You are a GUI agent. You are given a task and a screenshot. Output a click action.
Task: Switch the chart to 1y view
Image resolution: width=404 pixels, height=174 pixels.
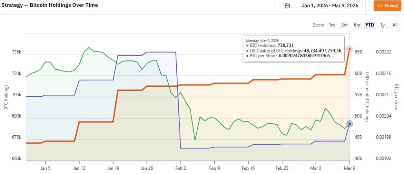(x=382, y=25)
